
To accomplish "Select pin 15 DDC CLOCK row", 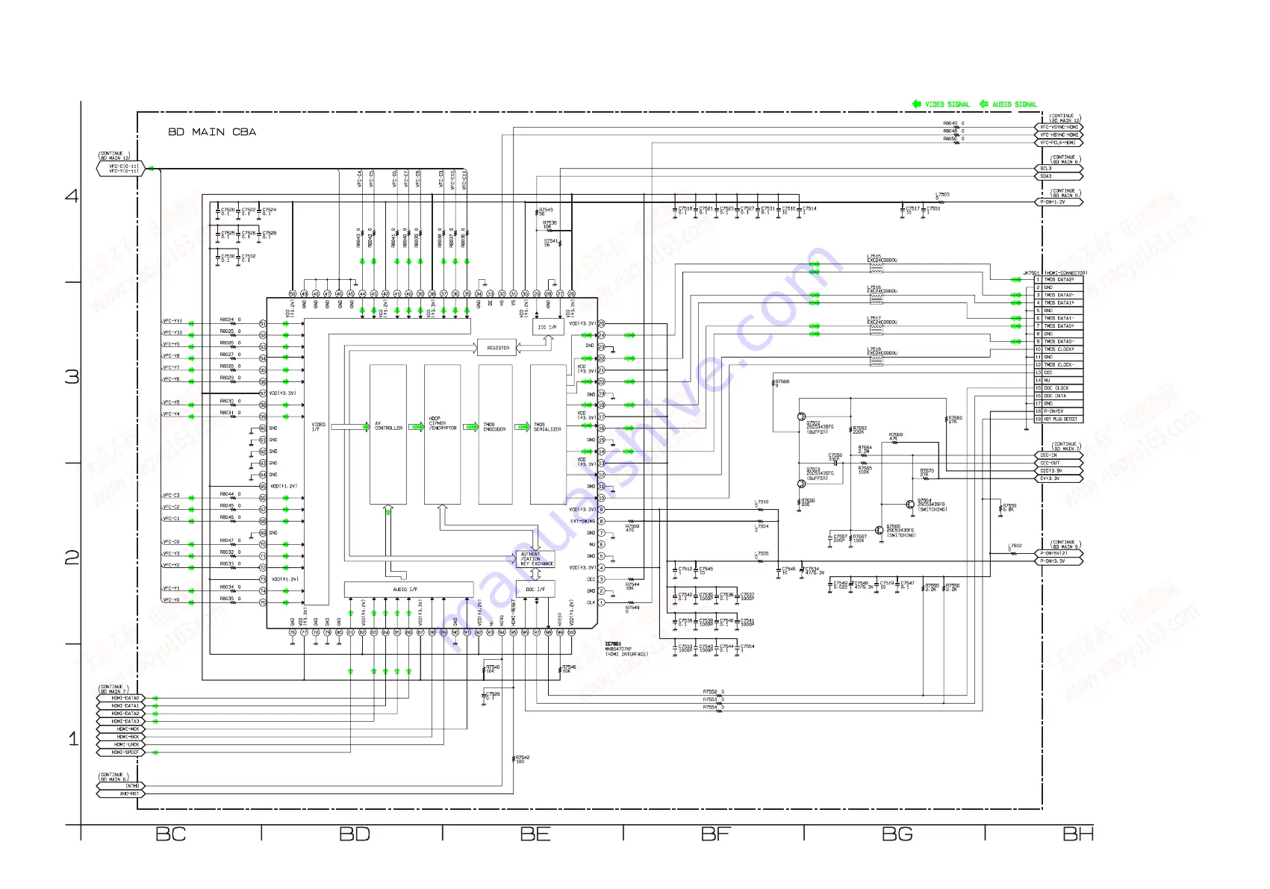I will coord(1059,388).
